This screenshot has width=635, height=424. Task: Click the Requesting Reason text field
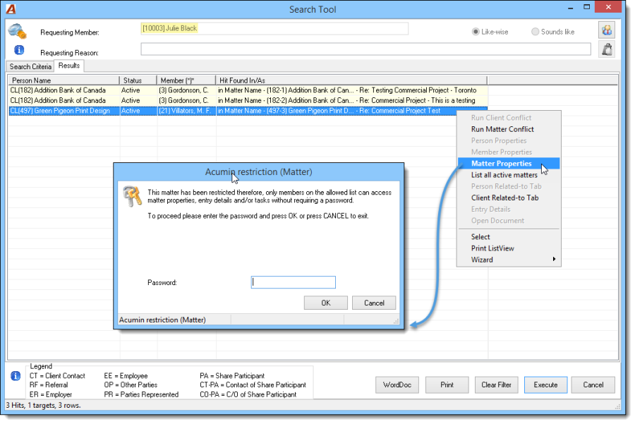point(365,49)
